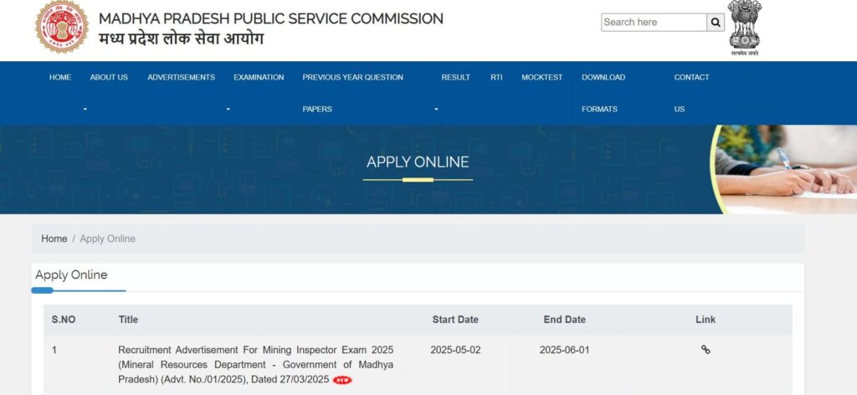
Task: Click the End Date column header
Action: (x=565, y=320)
